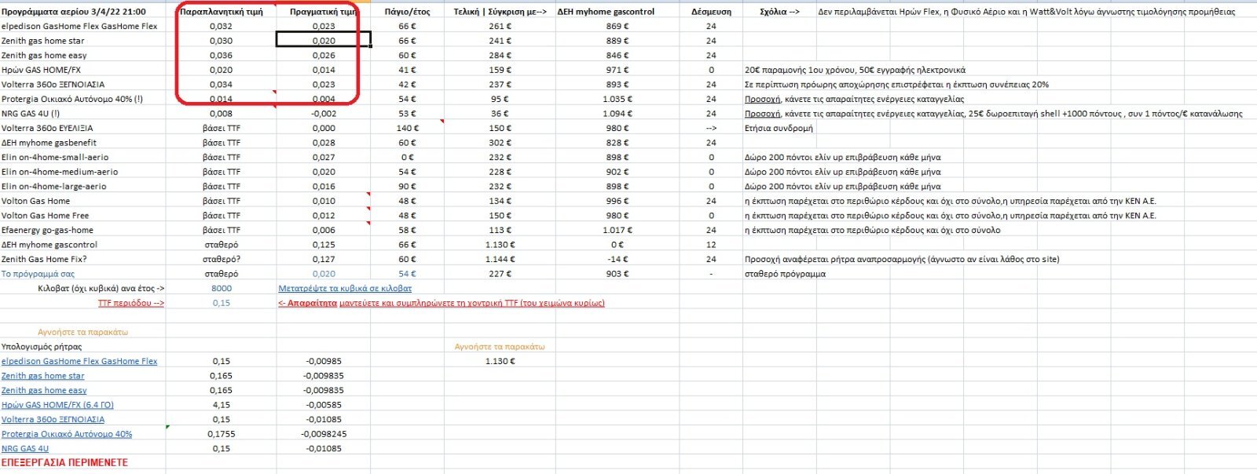
Task: Select the σταθερό? cell
Action: click(222, 259)
